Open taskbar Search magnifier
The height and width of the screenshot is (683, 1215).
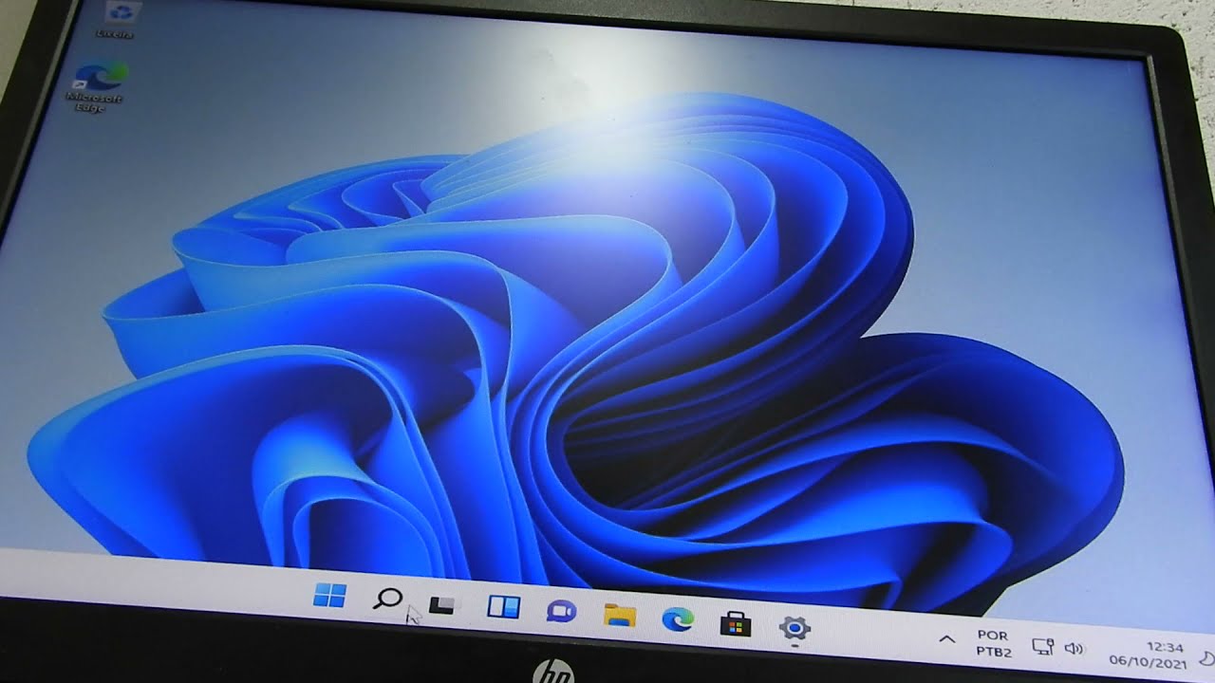point(387,600)
